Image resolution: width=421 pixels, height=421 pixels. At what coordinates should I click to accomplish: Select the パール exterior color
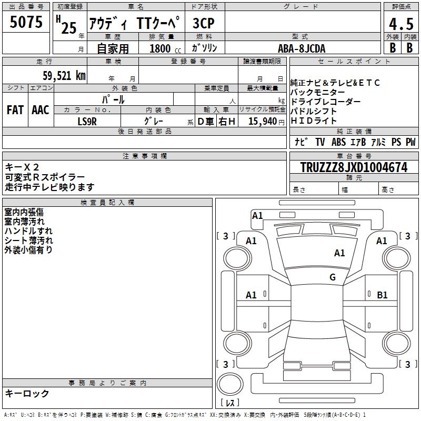tap(113, 99)
